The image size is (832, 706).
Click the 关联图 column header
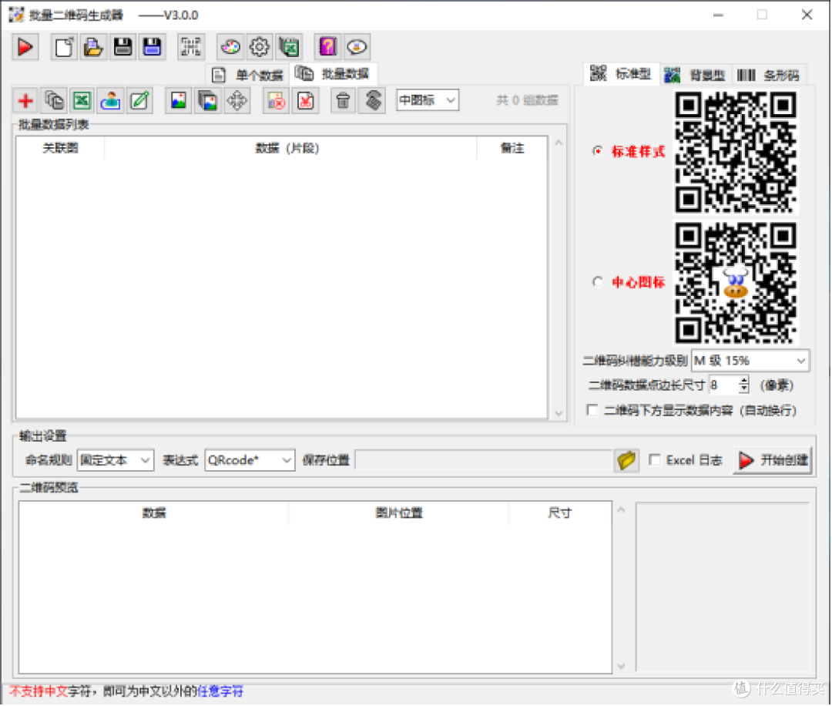(x=61, y=148)
